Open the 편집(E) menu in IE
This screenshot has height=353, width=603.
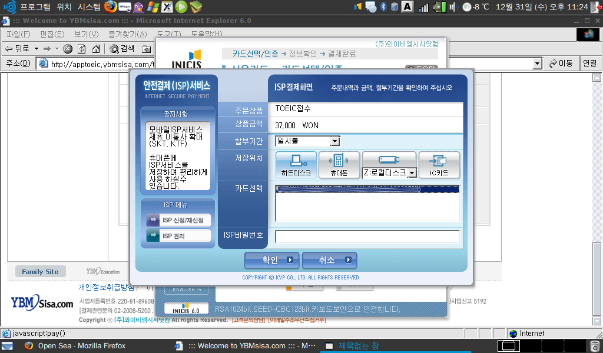pos(52,35)
